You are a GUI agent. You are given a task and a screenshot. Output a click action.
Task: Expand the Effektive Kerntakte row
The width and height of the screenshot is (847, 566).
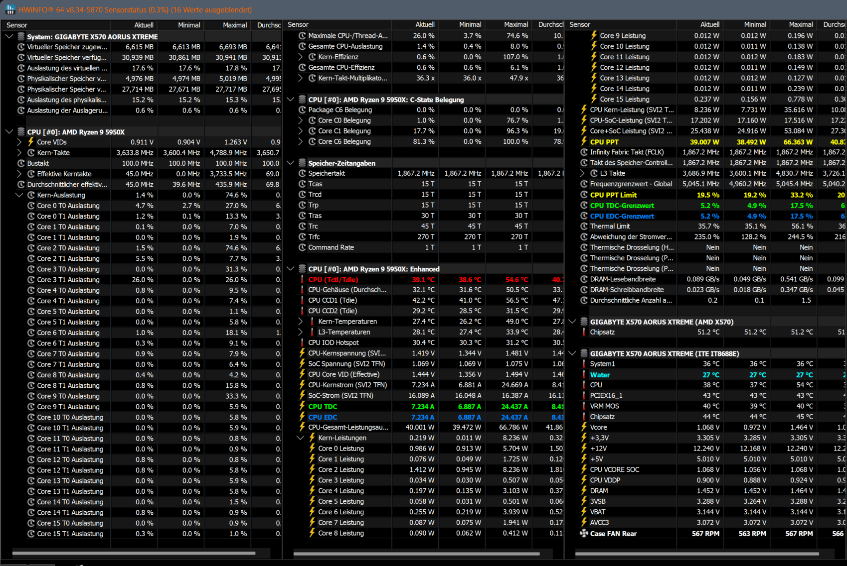(19, 174)
